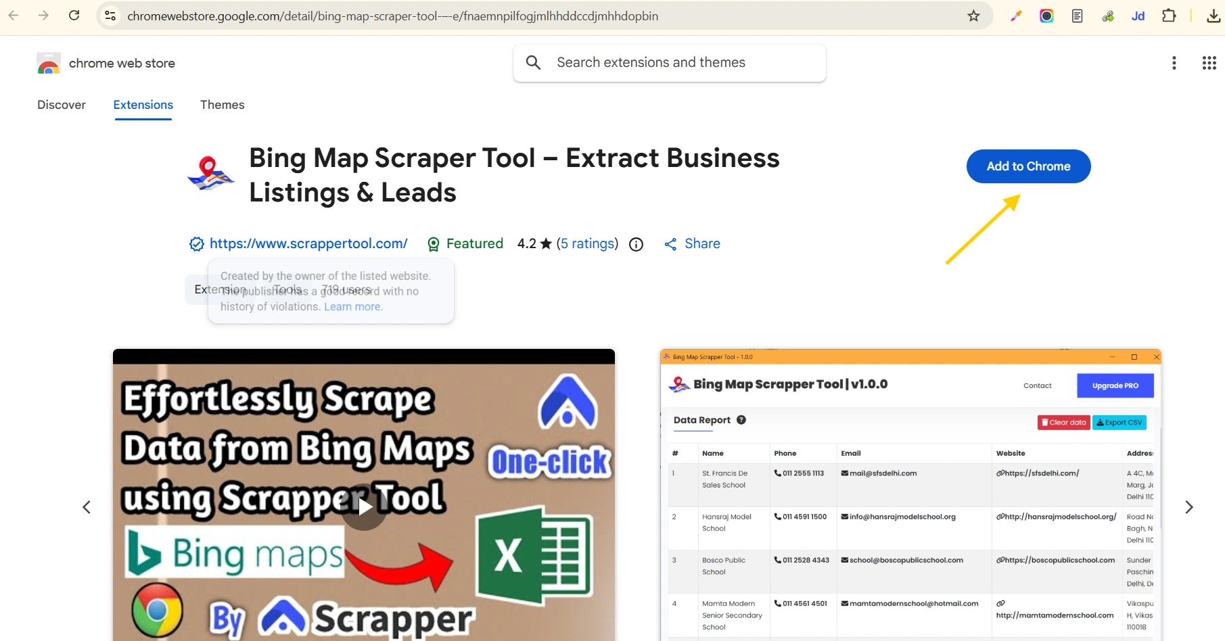
Task: Open the scrappertool.com website link
Action: coord(308,243)
